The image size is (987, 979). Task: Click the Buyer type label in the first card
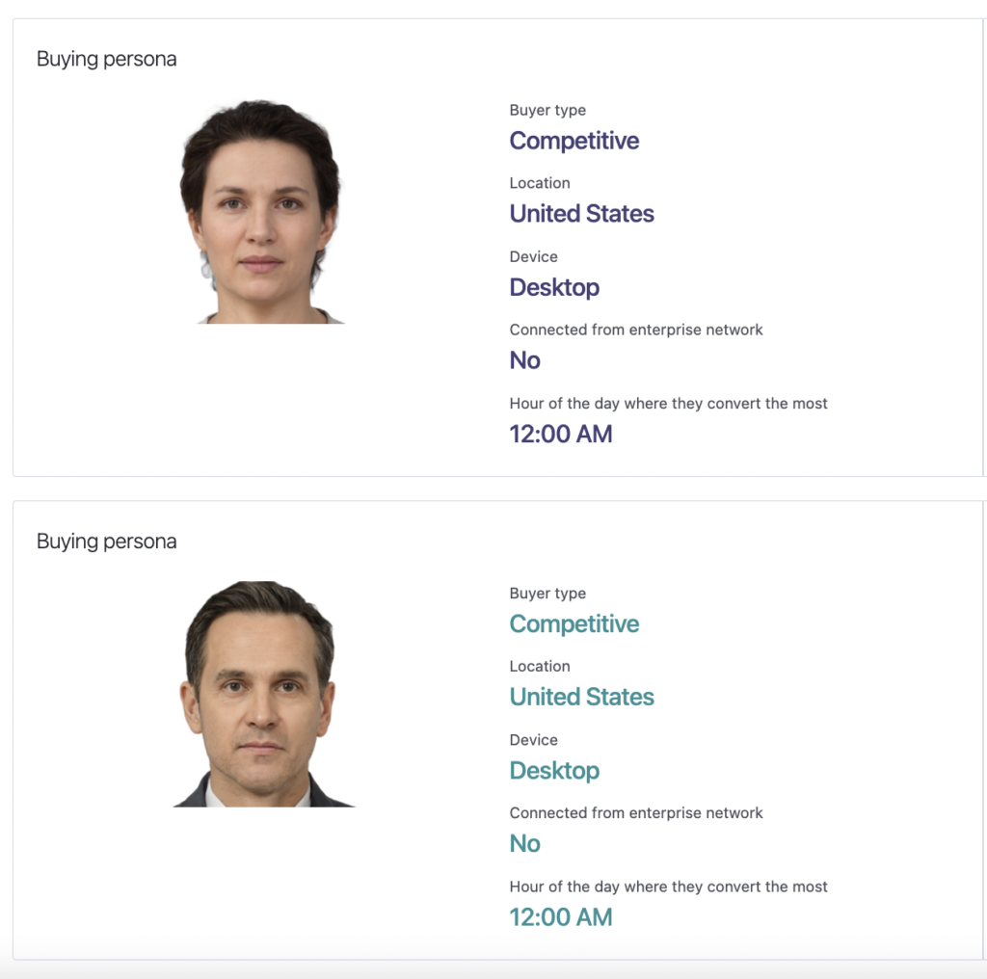pyautogui.click(x=547, y=110)
